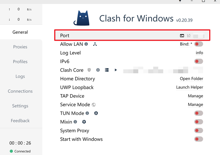Switch to the Proxies tab
Screen dimensions: 220x155
point(20,47)
